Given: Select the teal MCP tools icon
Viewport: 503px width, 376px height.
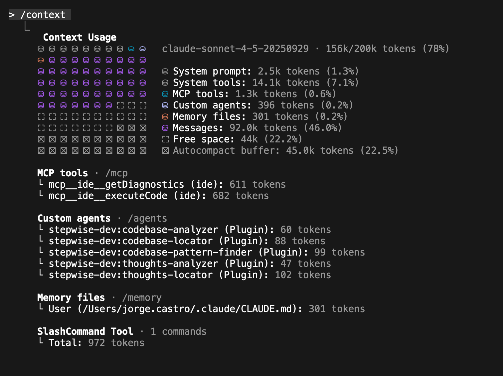Looking at the screenshot, I should (165, 94).
